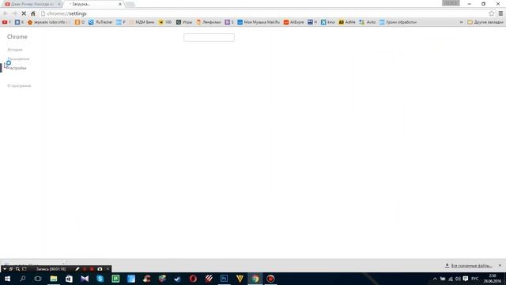Viewport: 506px width, 285px height.
Task: Open 'О программе' in the sidebar
Action: [19, 86]
